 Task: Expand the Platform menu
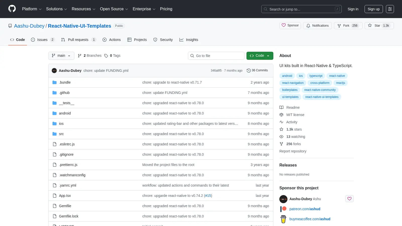(32, 9)
